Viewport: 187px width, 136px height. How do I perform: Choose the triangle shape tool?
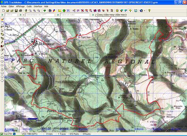(2, 69)
